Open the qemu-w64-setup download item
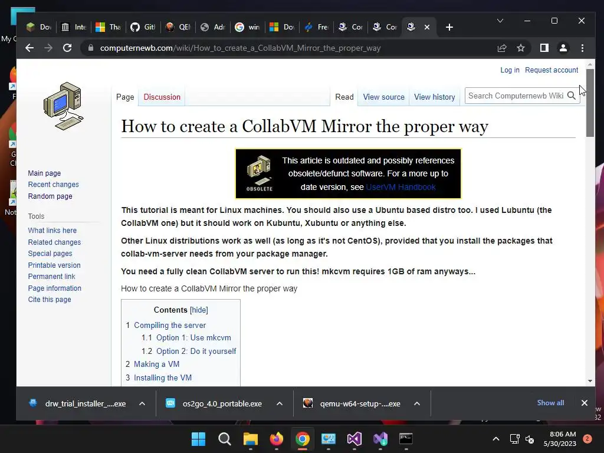 [x=352, y=403]
